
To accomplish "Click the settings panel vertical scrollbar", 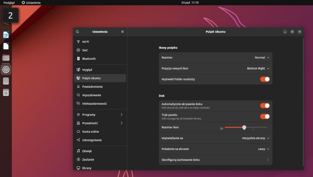I will point(303,102).
